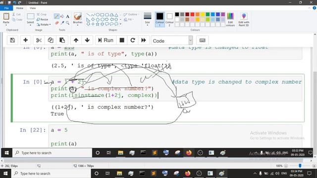Viewport: 317px width, 178px height.
Task: Pick the Eraser tool
Action: [x=56, y=23]
